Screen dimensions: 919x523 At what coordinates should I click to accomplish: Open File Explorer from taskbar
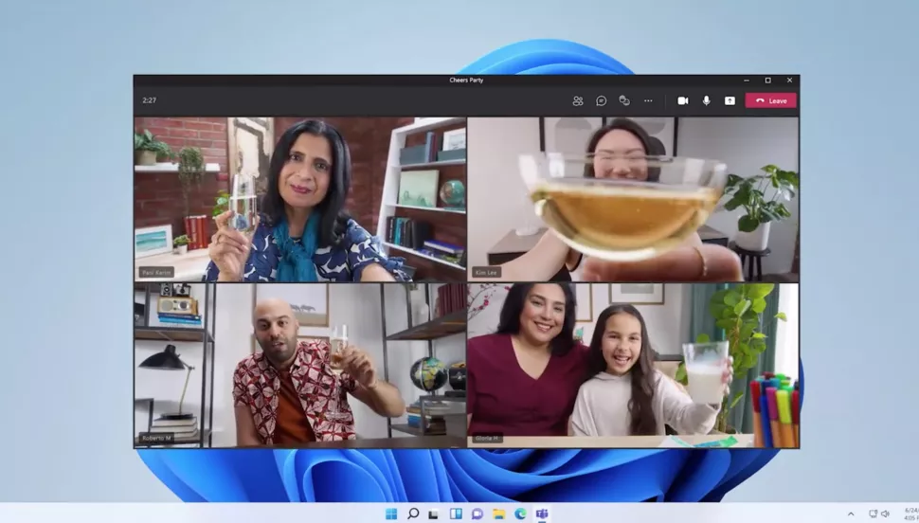pos(498,514)
